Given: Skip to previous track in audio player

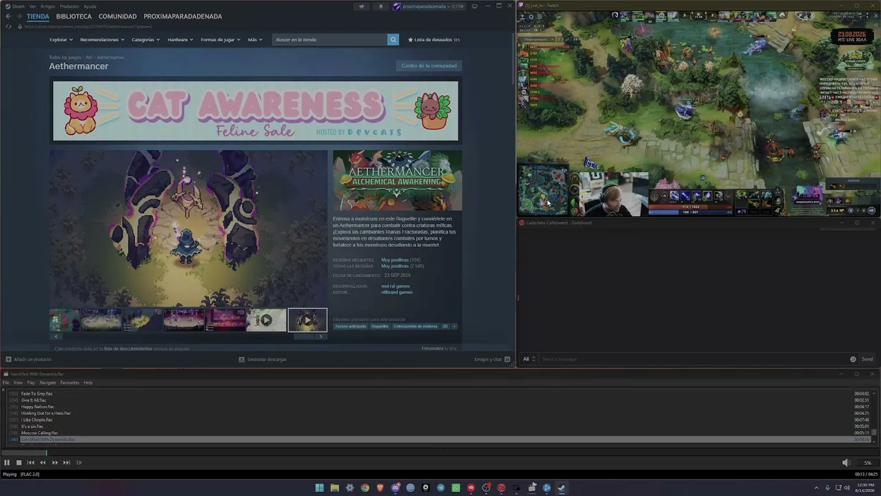Looking at the screenshot, I should point(30,463).
